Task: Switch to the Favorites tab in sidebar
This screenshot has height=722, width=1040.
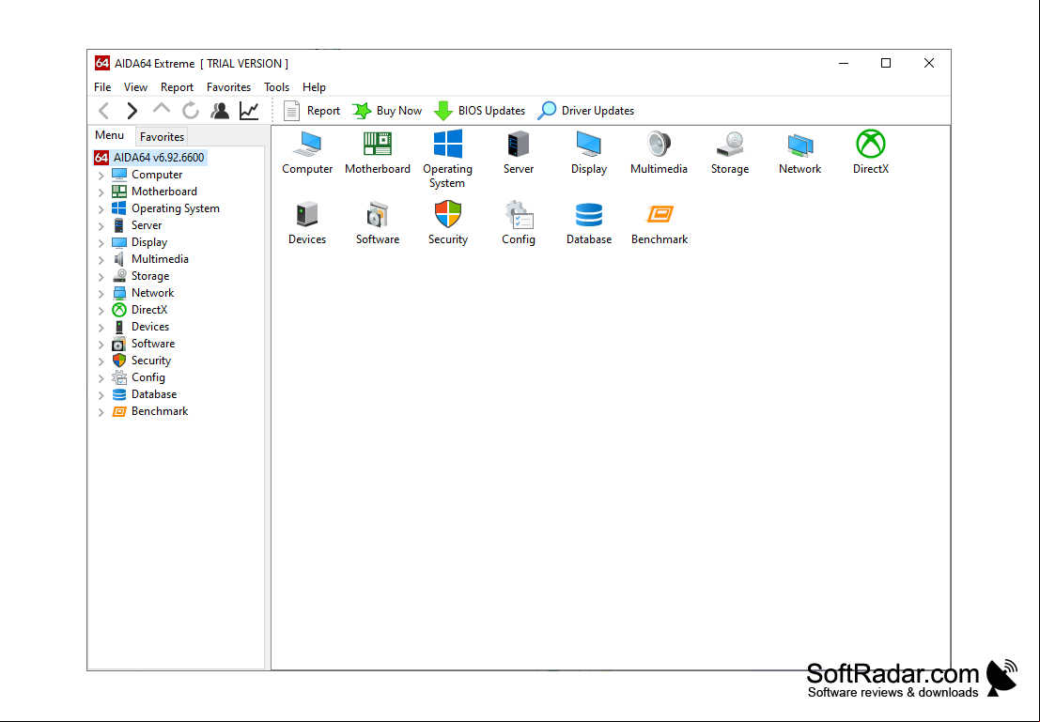Action: (162, 136)
